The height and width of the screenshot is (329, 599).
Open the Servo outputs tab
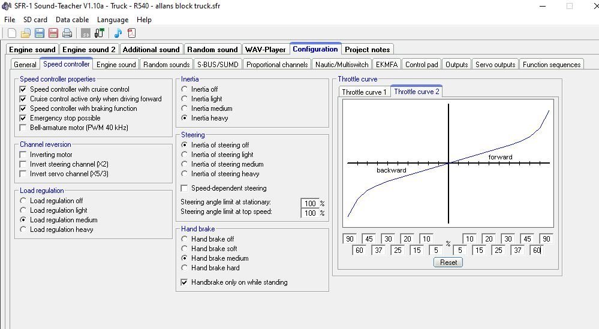click(x=495, y=65)
